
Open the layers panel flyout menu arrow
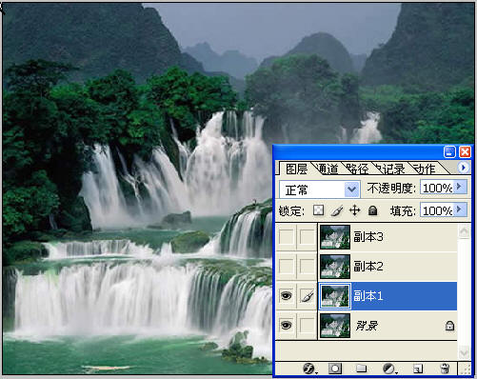tap(463, 168)
